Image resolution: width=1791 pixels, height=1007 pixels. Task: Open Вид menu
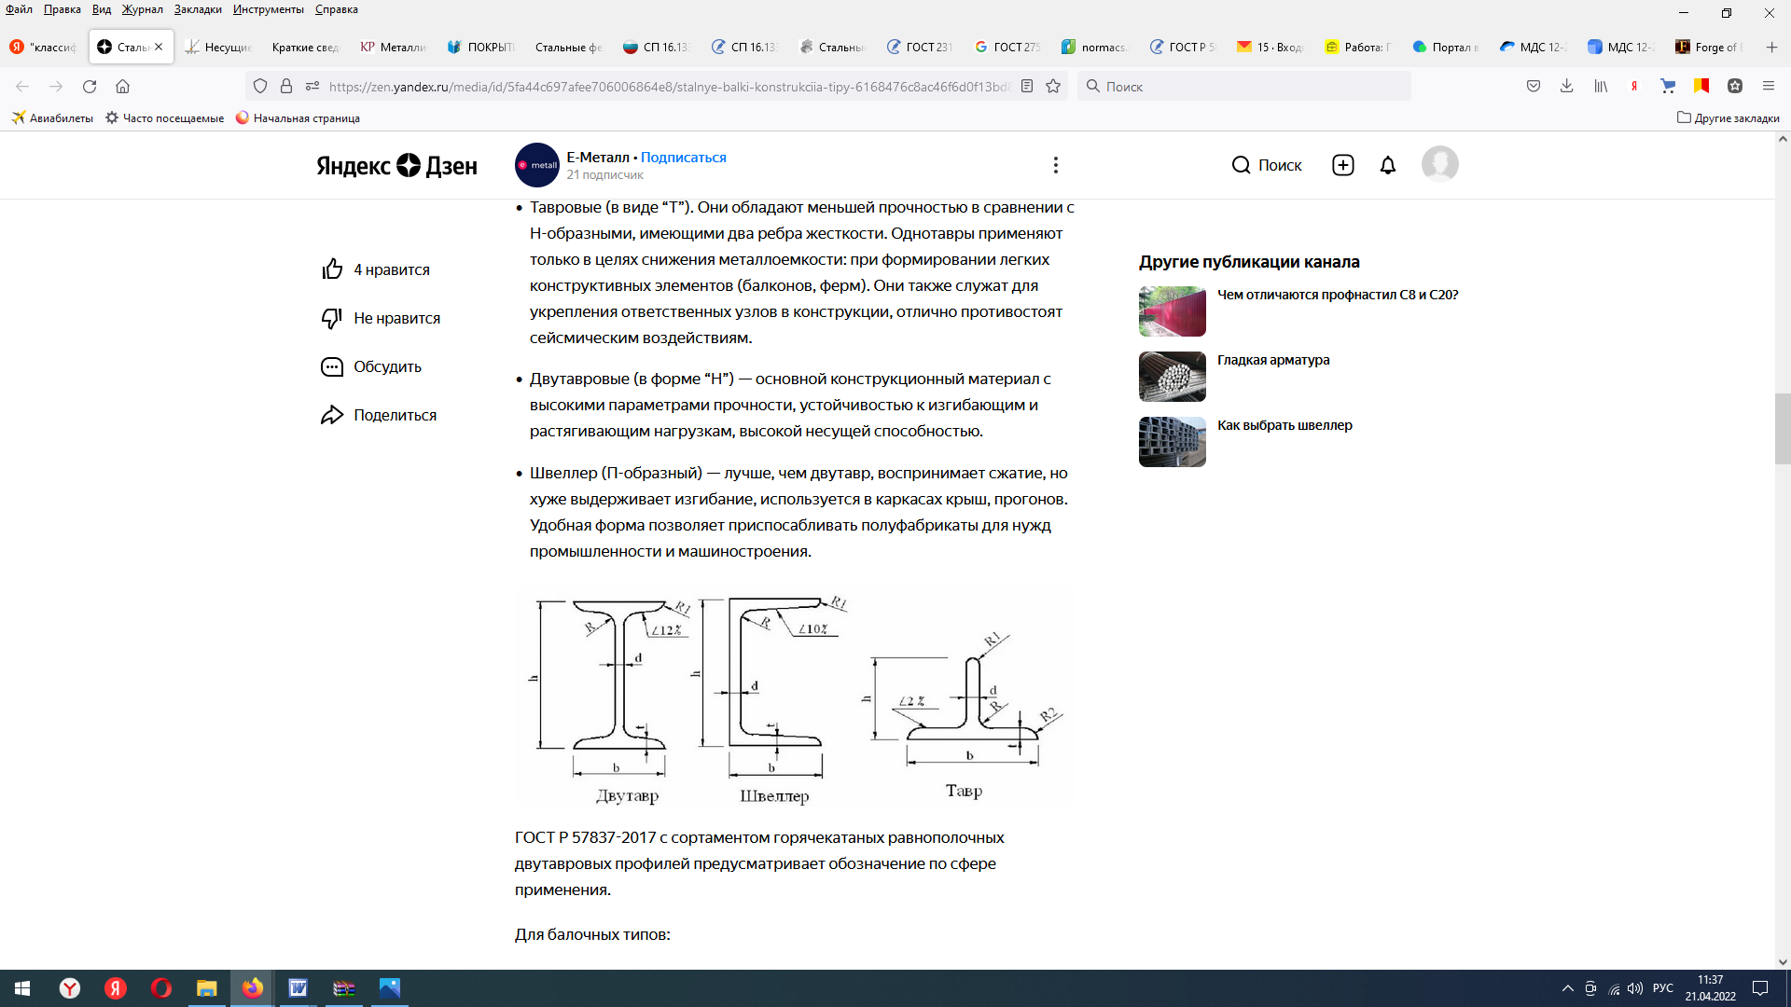pos(102,9)
